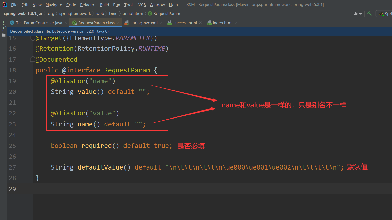
Task: Click the annotation breadcrumb segment
Action: tap(133, 13)
